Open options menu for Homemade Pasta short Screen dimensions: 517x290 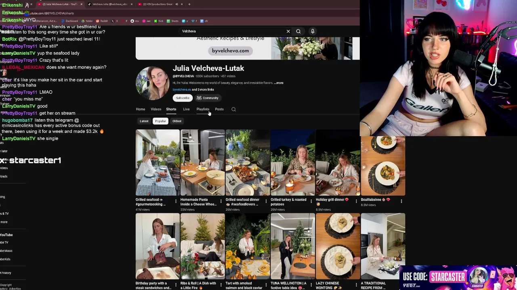(221, 201)
